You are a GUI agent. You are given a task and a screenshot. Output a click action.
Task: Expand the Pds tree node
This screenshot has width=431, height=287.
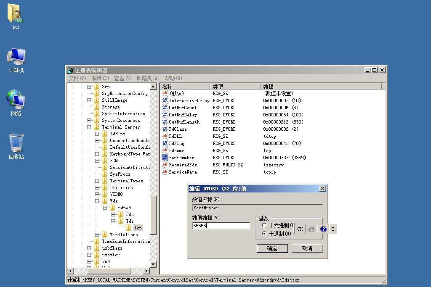(113, 215)
